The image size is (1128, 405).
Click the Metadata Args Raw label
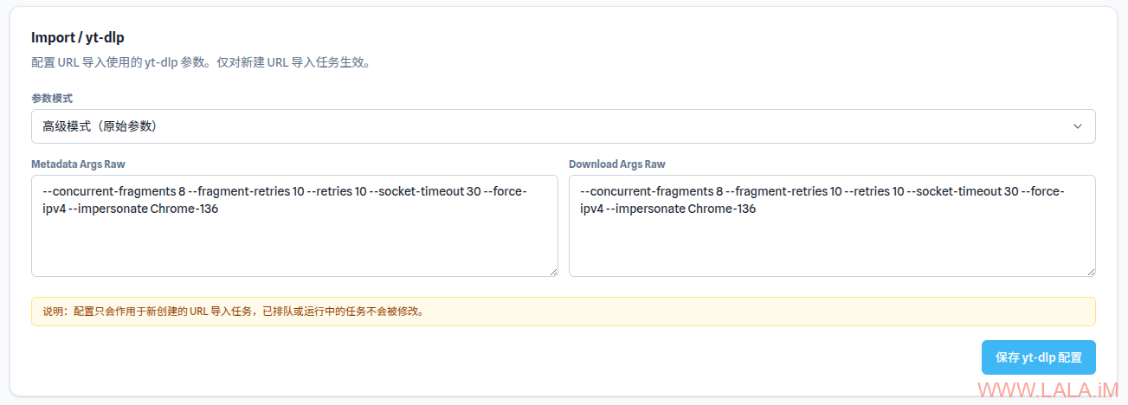click(79, 164)
